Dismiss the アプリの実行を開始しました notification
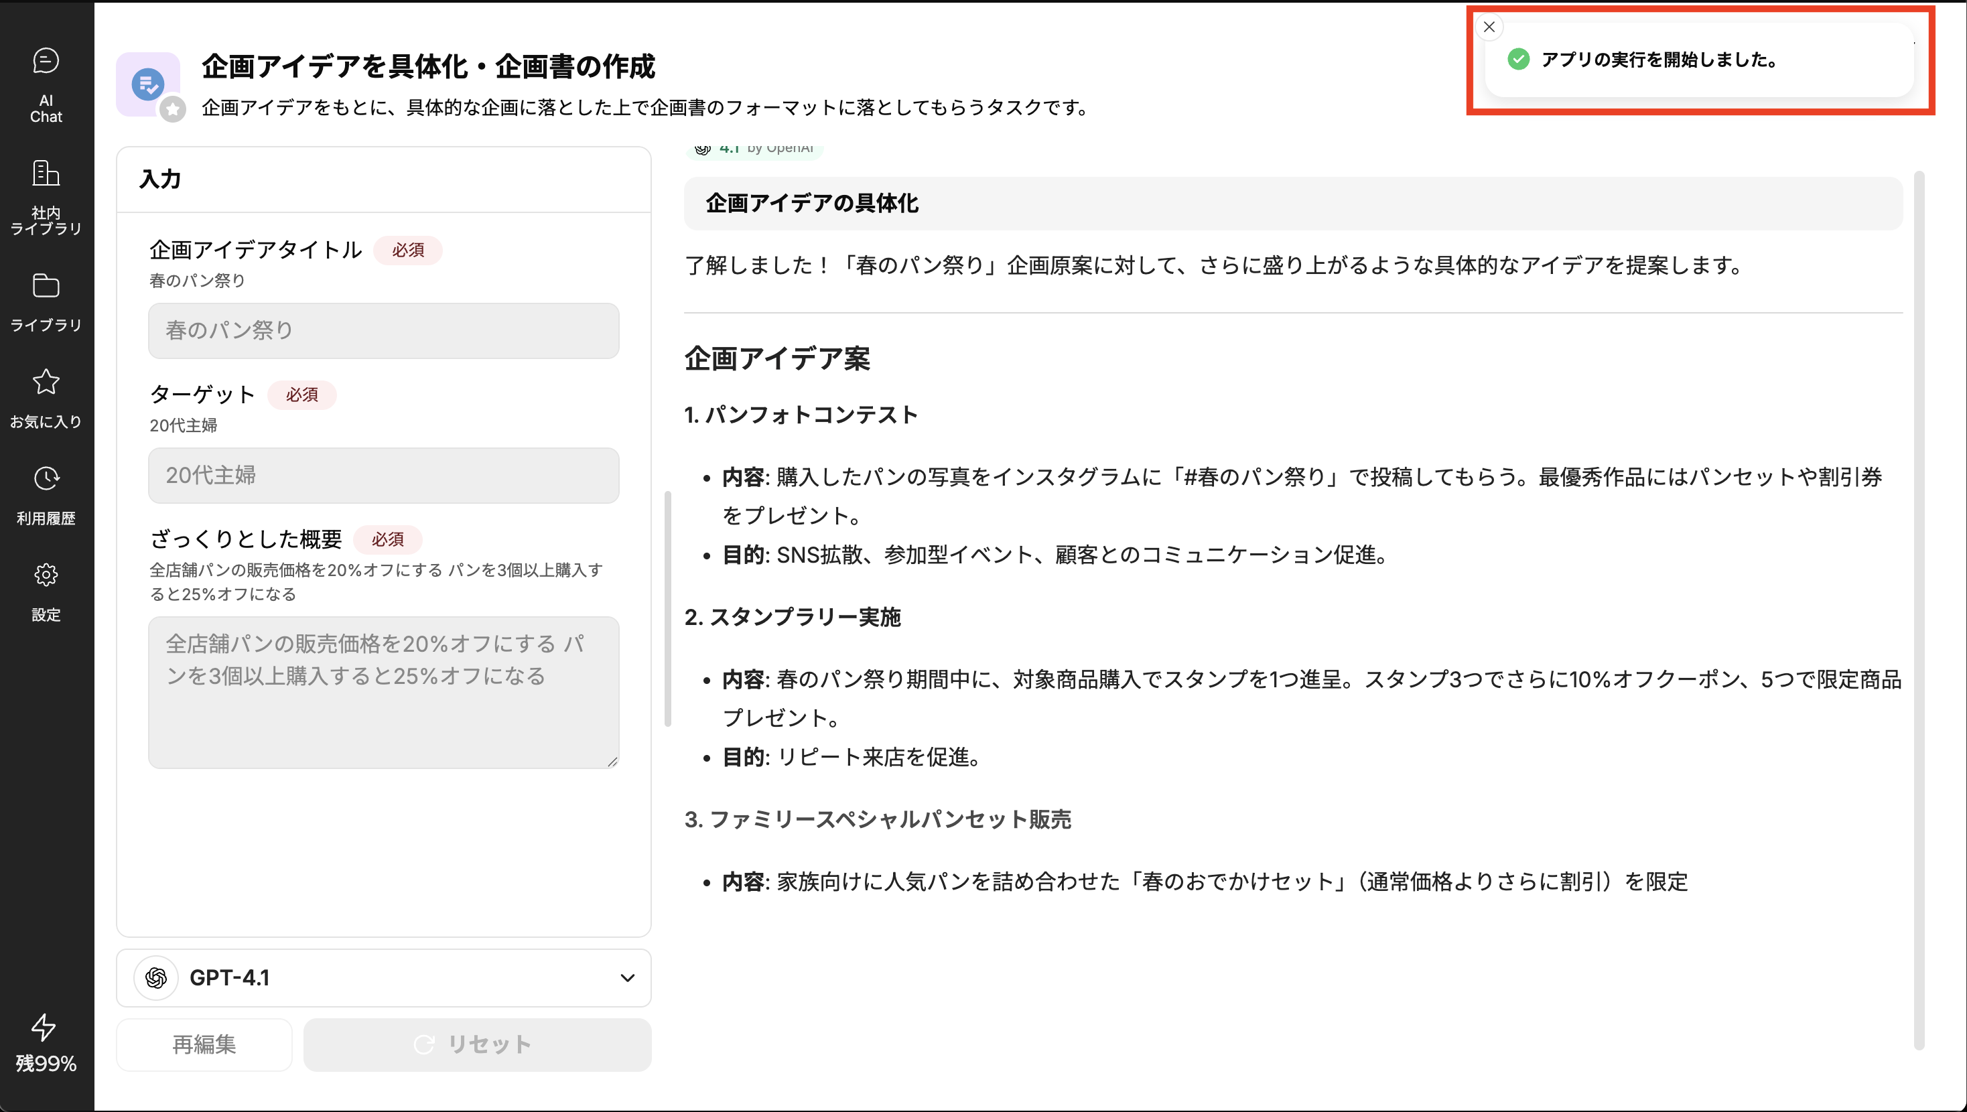1967x1112 pixels. 1488,27
